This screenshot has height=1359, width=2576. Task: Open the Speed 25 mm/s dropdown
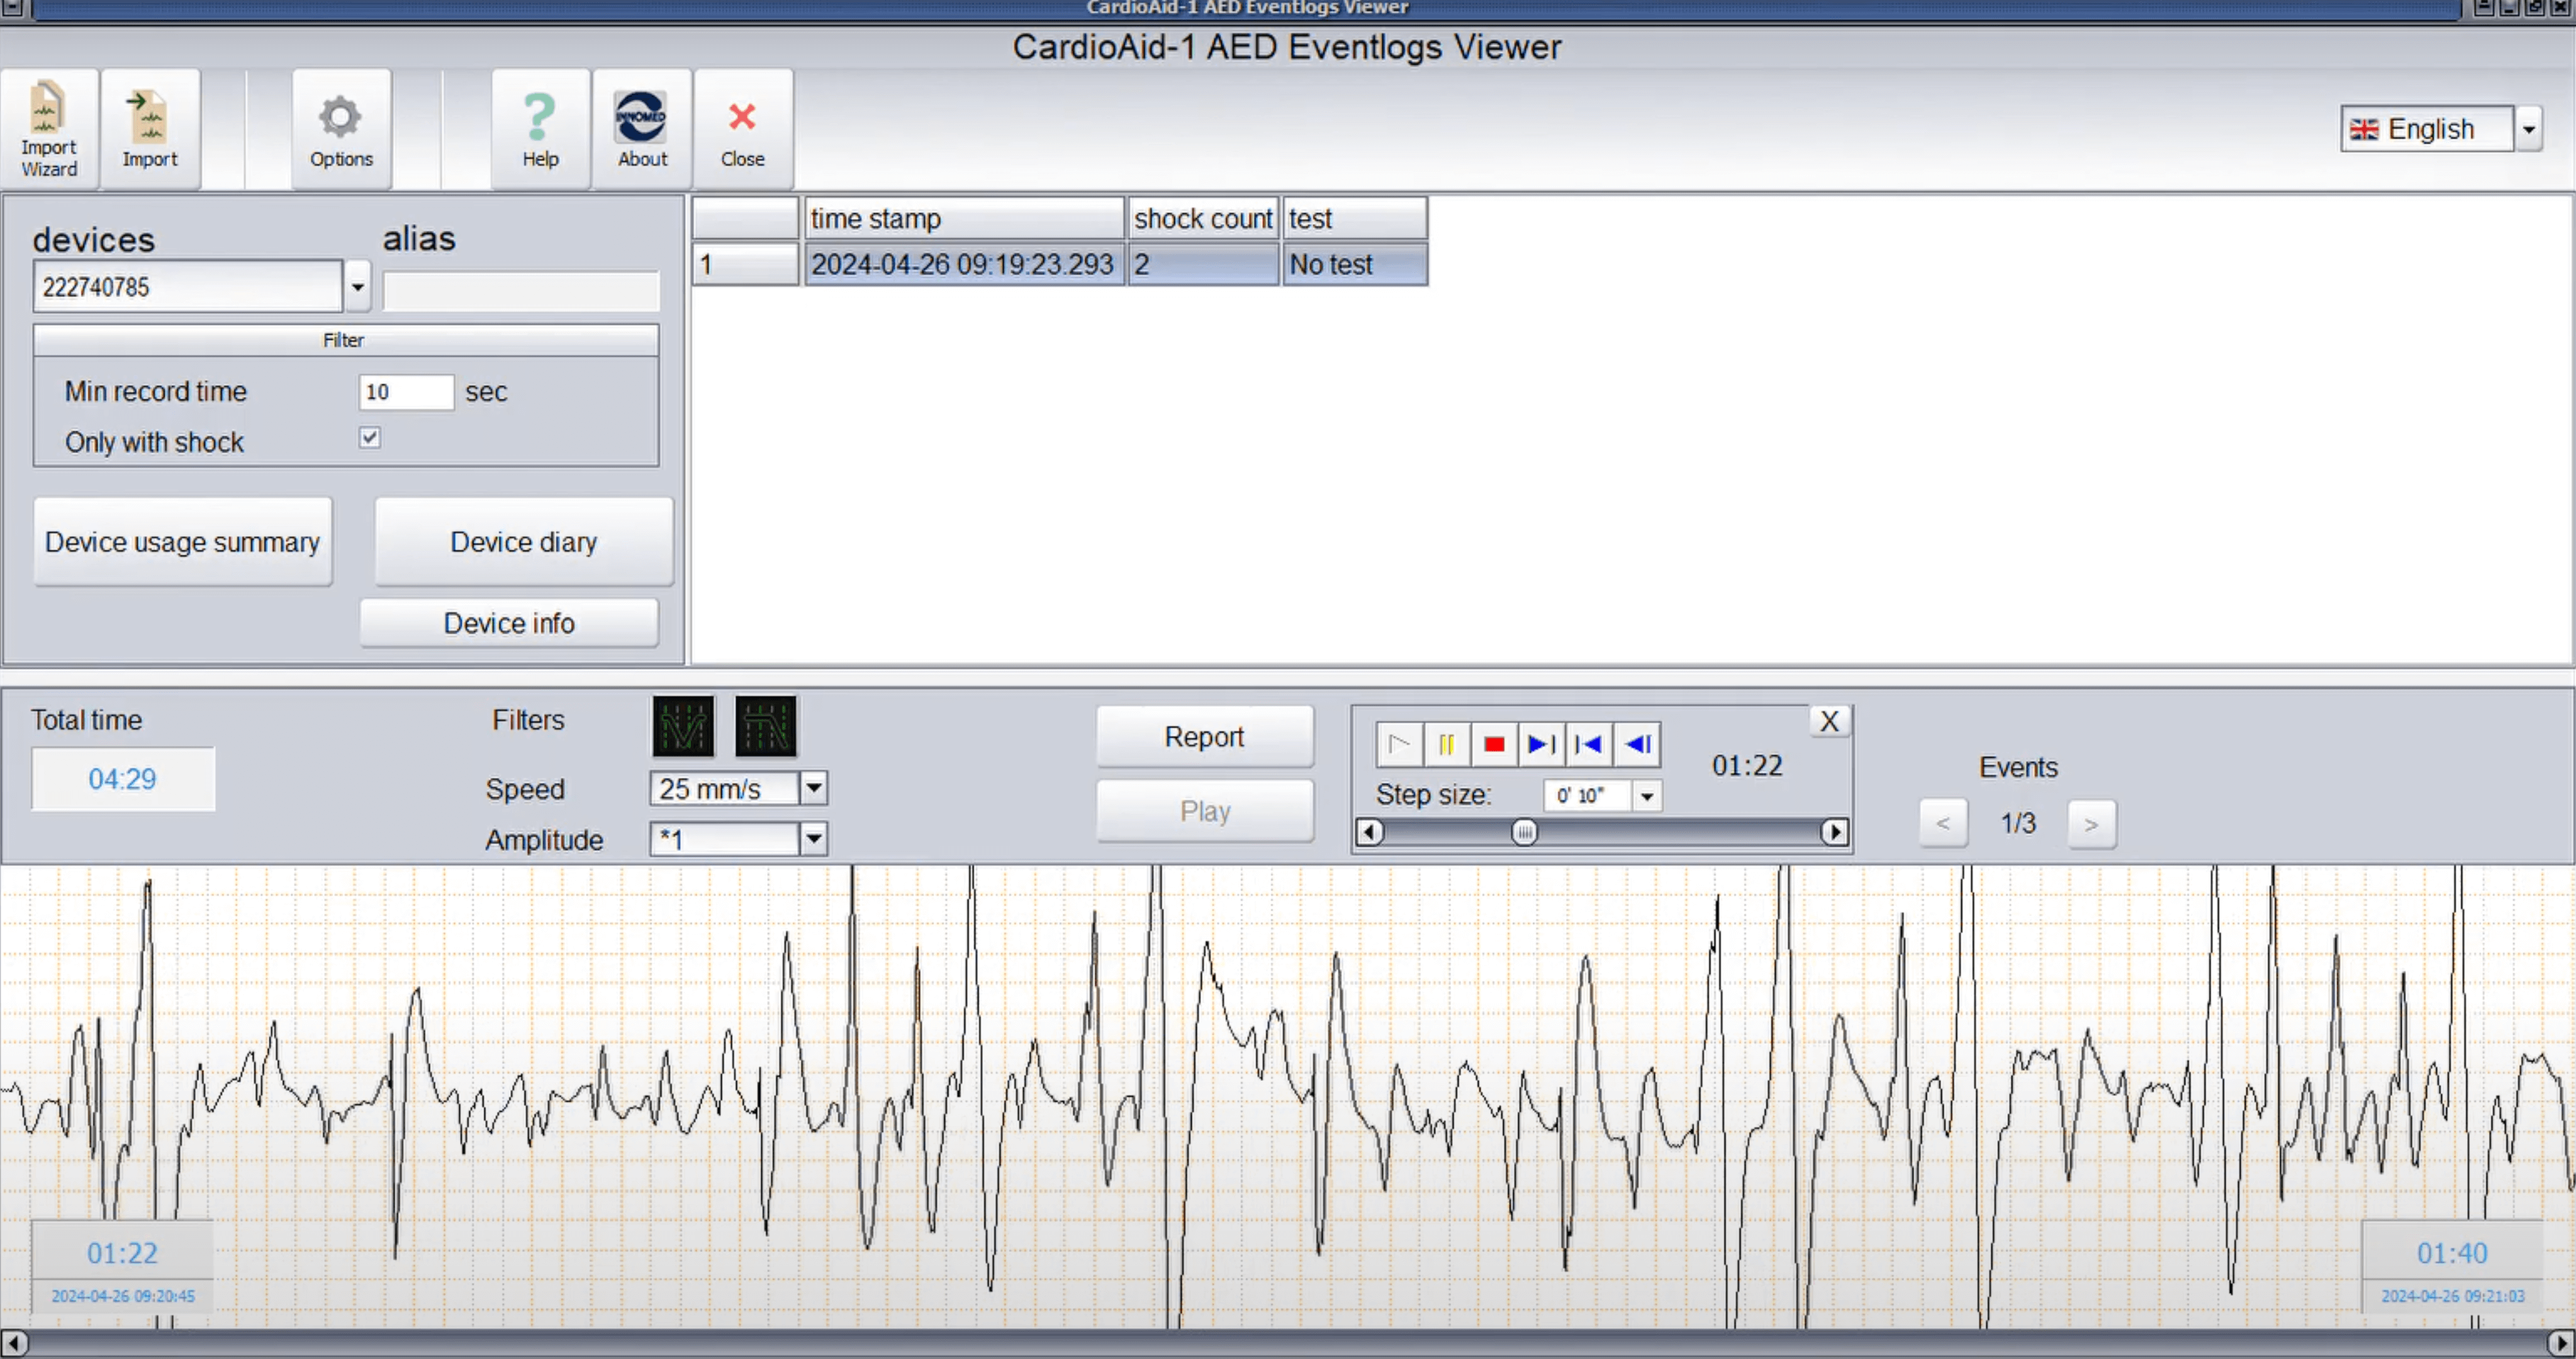coord(814,789)
